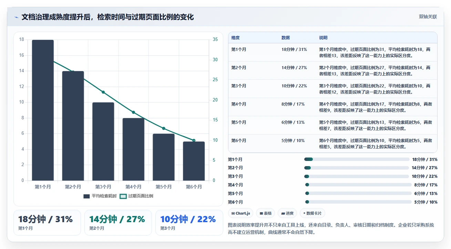This screenshot has height=249, width=451.
Task: Click 第1个月 in the table's first column
Action: [239, 50]
